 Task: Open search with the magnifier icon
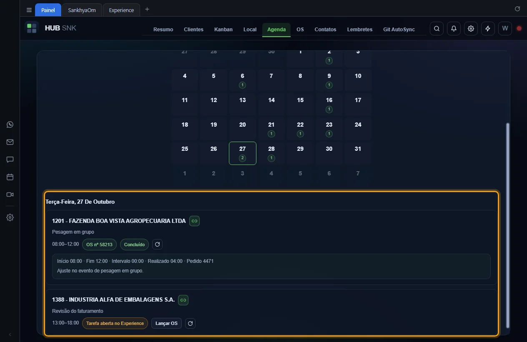click(x=437, y=29)
